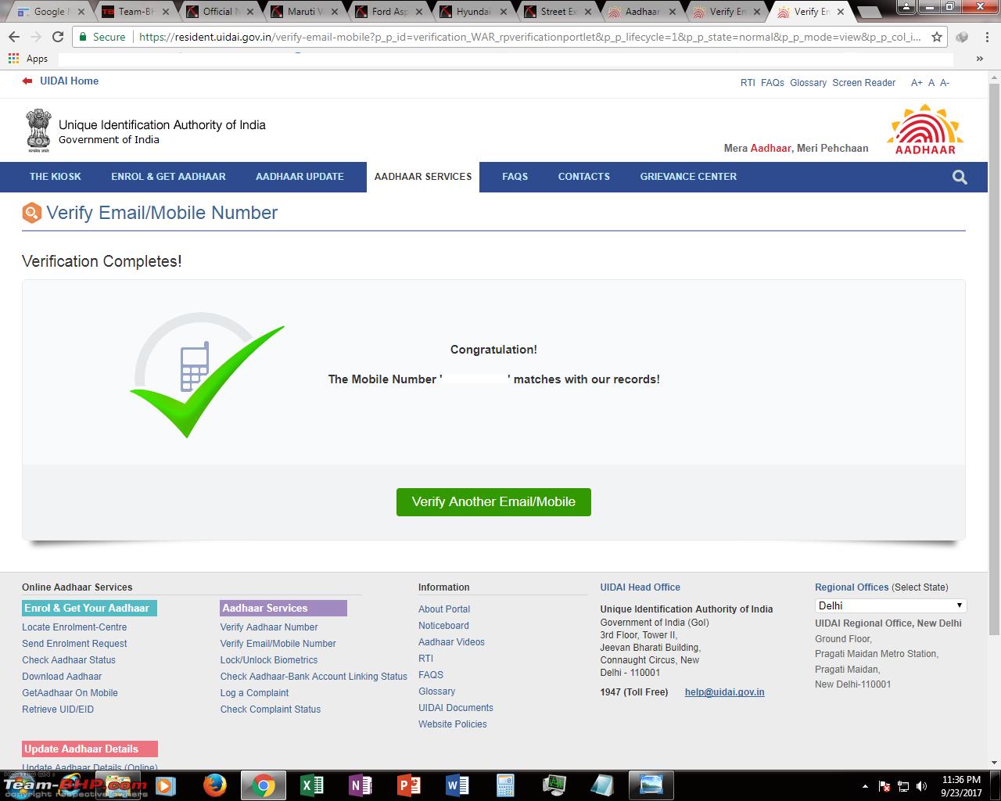Image resolution: width=1001 pixels, height=801 pixels.
Task: Open Calculator from the taskbar
Action: (505, 785)
